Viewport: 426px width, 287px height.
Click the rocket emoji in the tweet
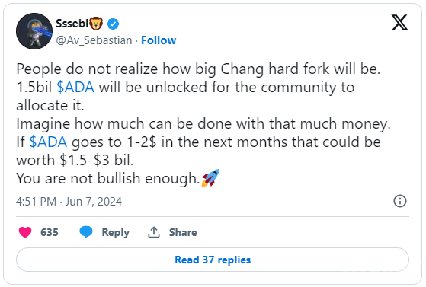coord(210,178)
